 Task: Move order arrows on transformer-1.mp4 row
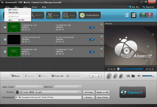point(102,54)
